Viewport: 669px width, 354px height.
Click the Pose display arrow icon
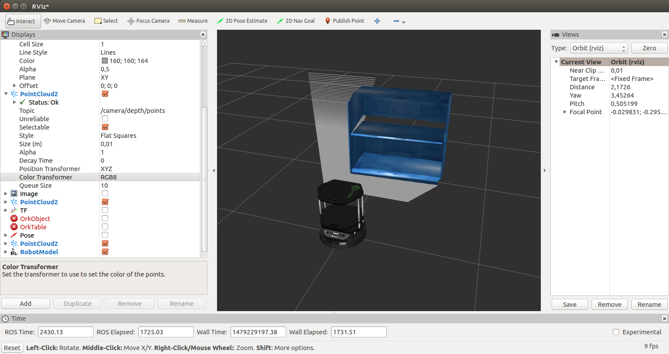point(14,235)
